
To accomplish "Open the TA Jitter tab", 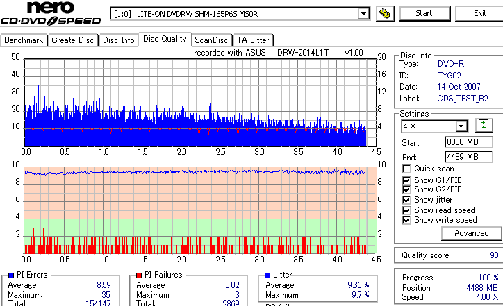I will pos(253,40).
